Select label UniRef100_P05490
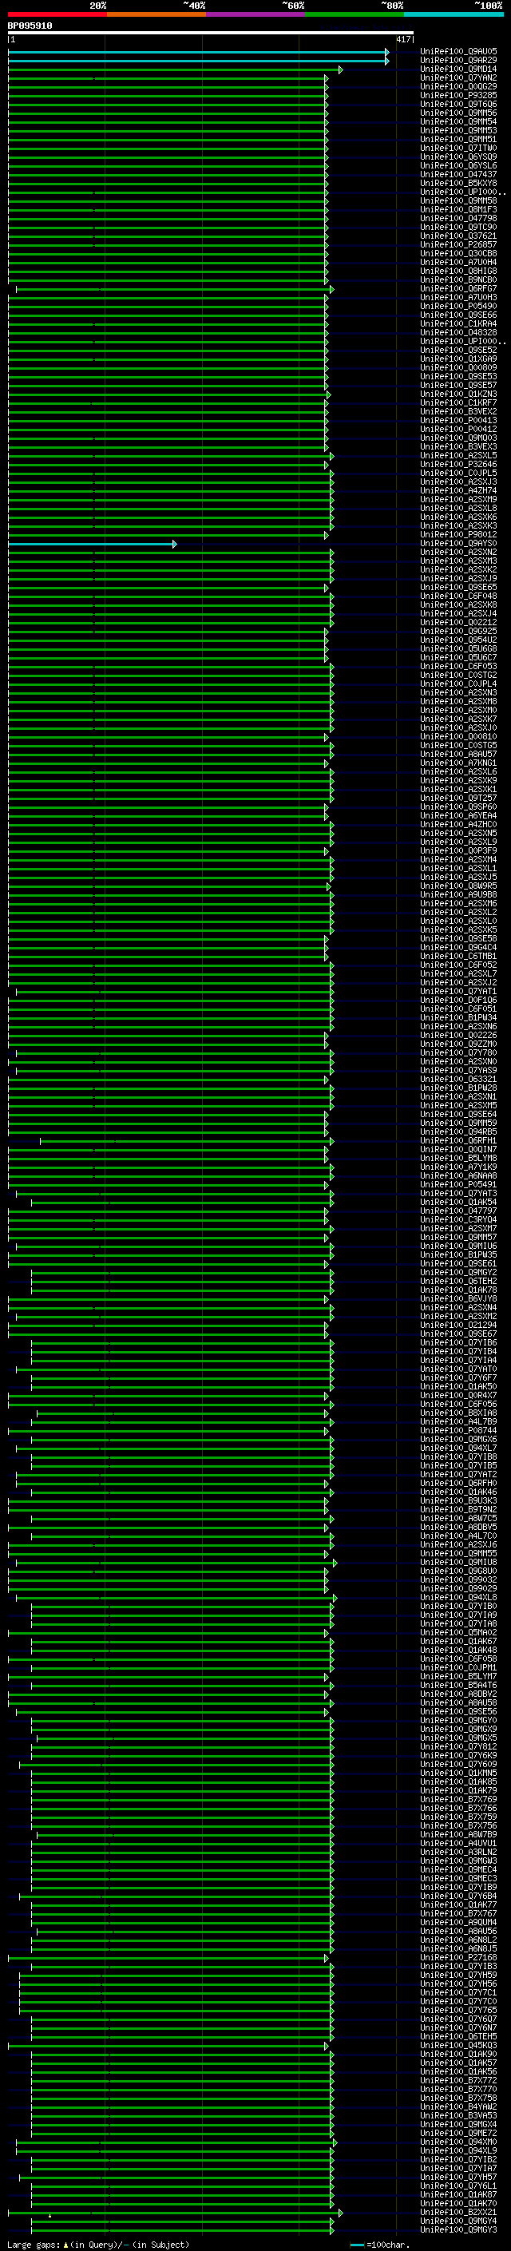511x2251 pixels. 458,306
